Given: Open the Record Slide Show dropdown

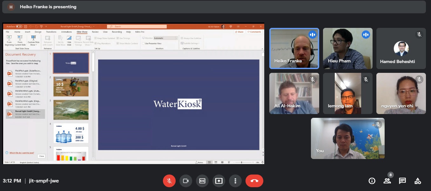Looking at the screenshot, I should pyautogui.click(x=89, y=41).
